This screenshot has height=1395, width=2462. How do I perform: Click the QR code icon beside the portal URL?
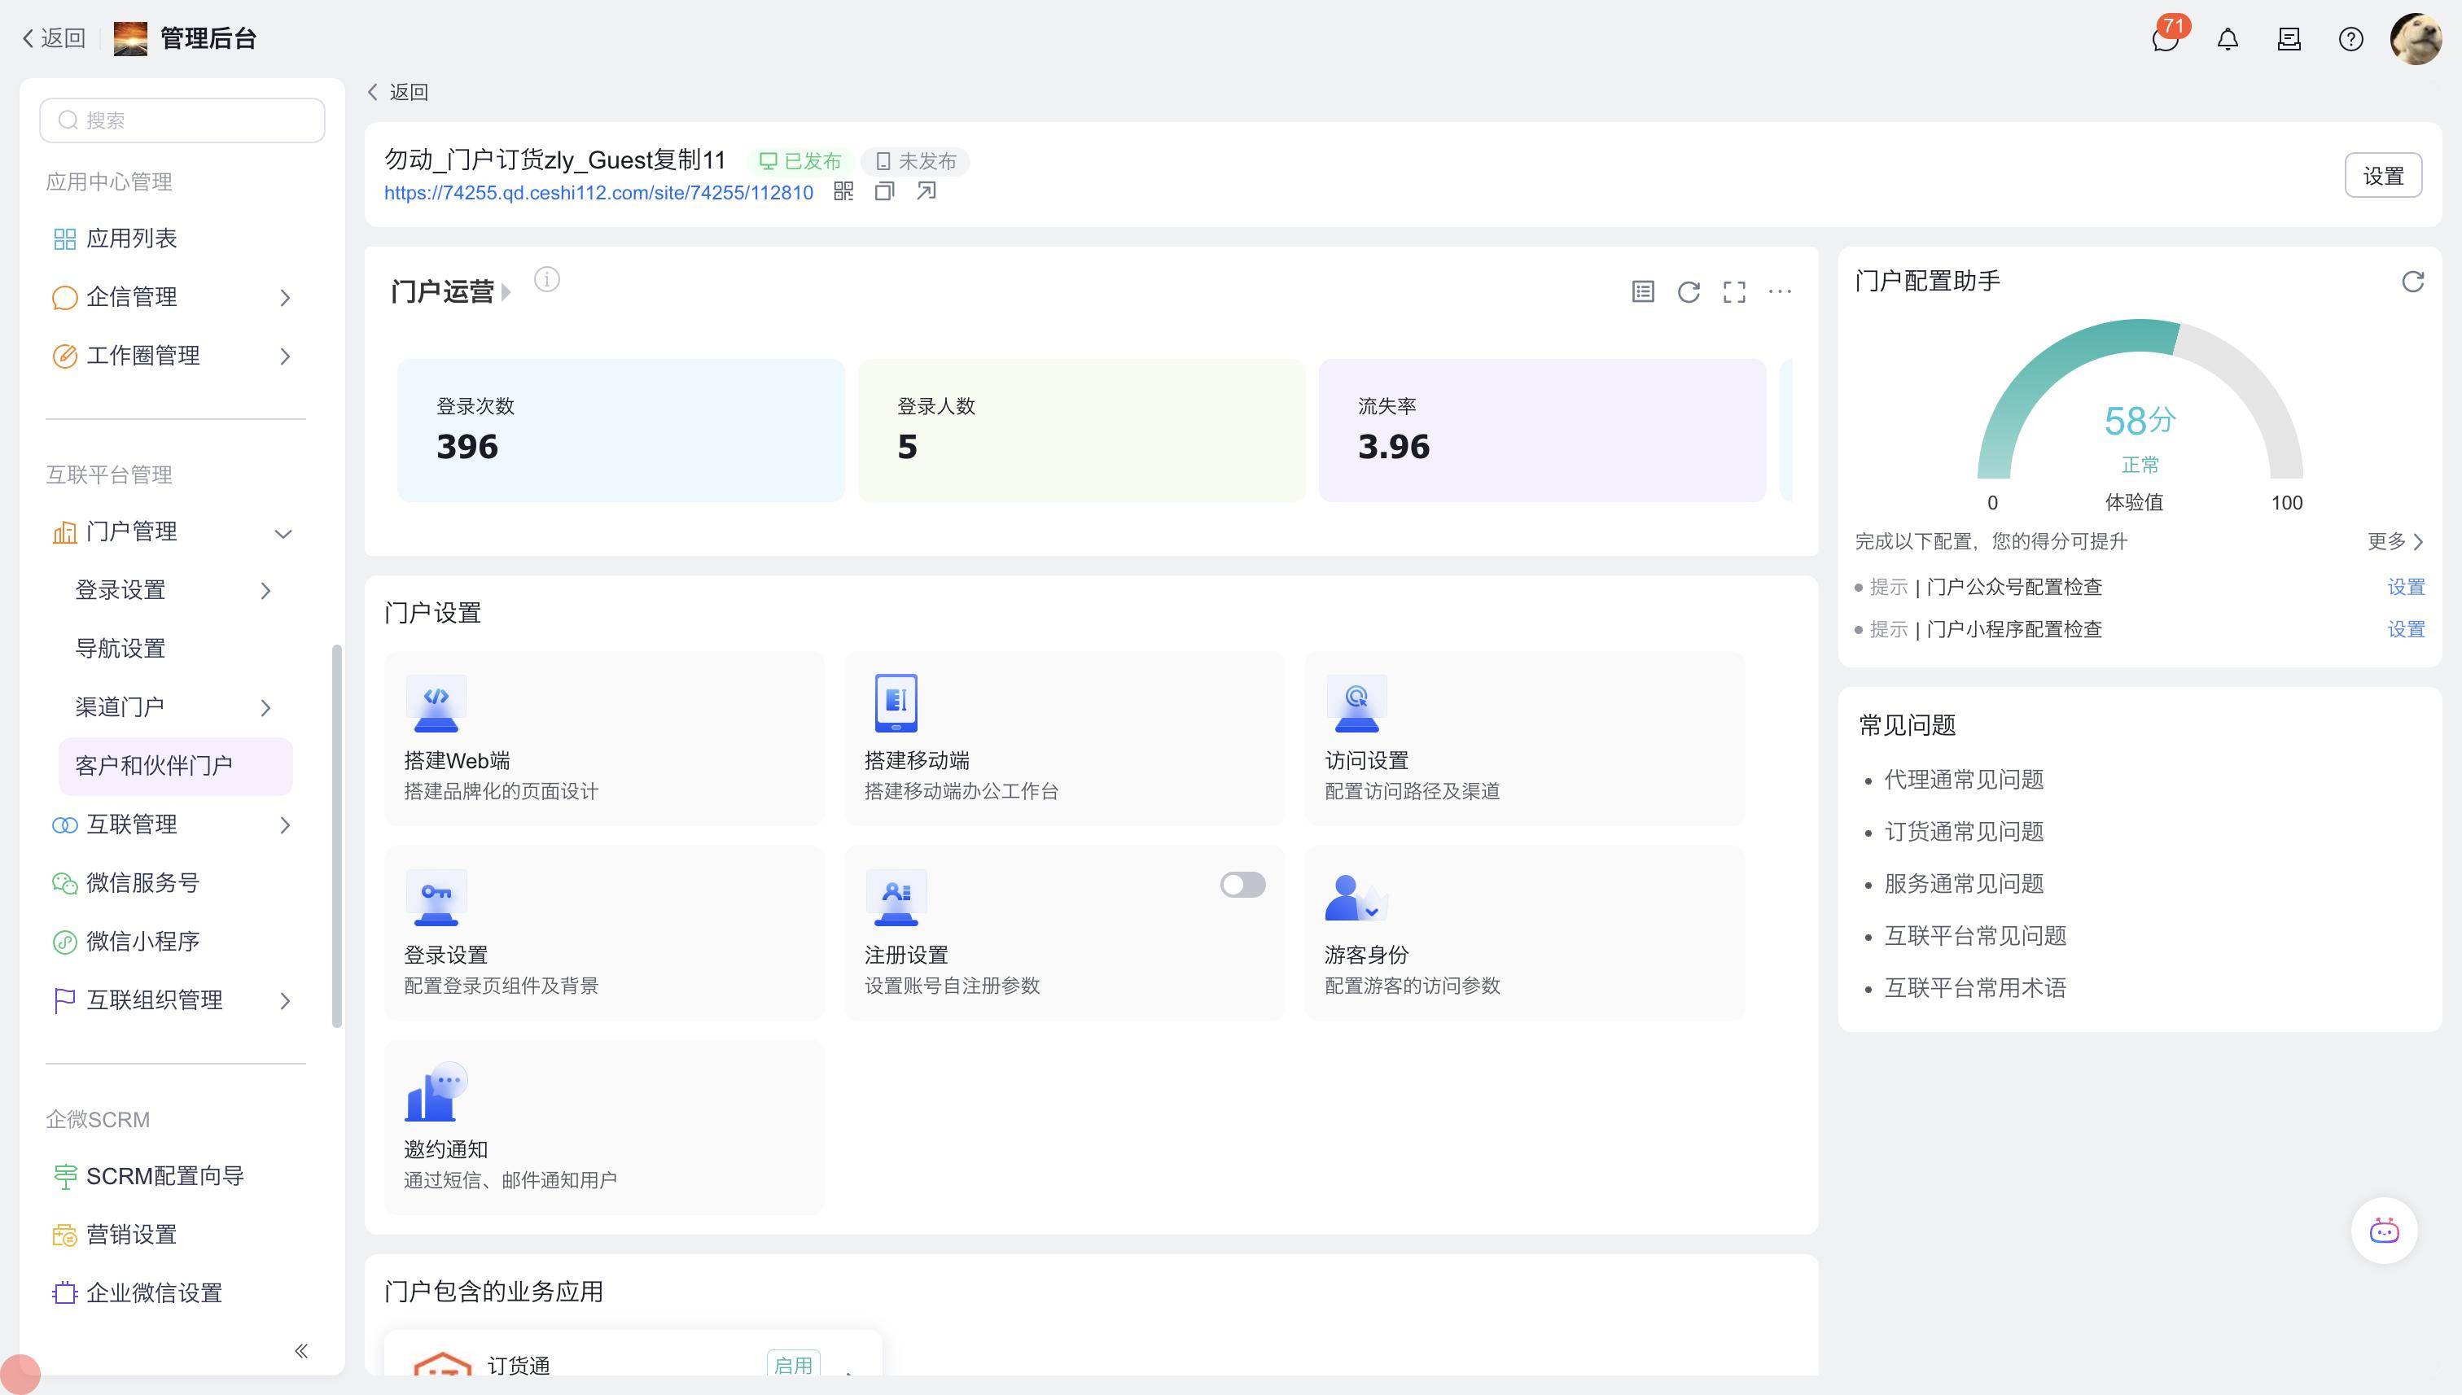click(843, 191)
